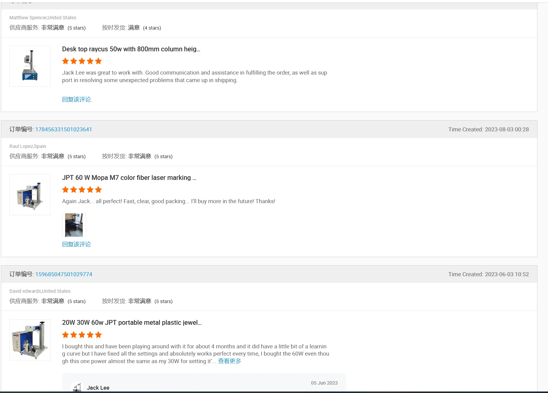Image resolution: width=548 pixels, height=393 pixels.
Task: Reply to Raul Lopez's review
Action: click(76, 244)
